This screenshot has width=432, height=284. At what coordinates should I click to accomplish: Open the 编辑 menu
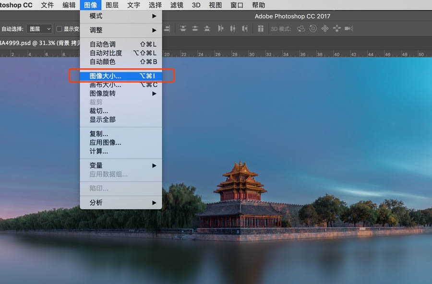[69, 5]
